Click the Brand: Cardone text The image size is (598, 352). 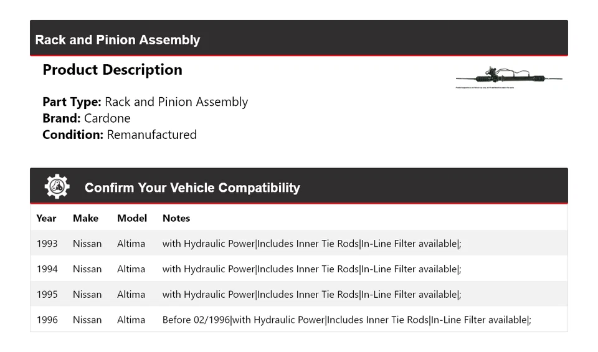click(x=87, y=118)
